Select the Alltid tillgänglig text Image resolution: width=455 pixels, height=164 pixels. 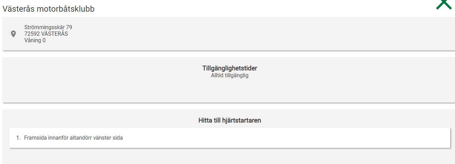coord(230,75)
